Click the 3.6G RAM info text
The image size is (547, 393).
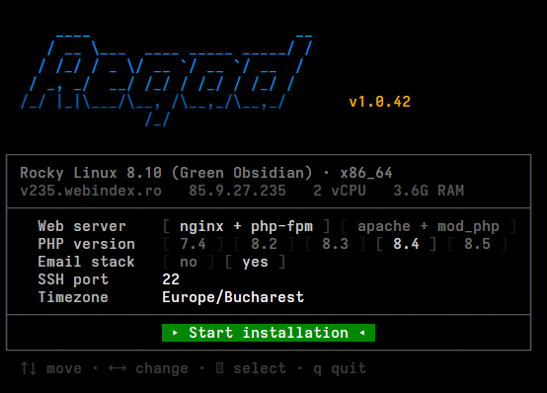(x=429, y=191)
